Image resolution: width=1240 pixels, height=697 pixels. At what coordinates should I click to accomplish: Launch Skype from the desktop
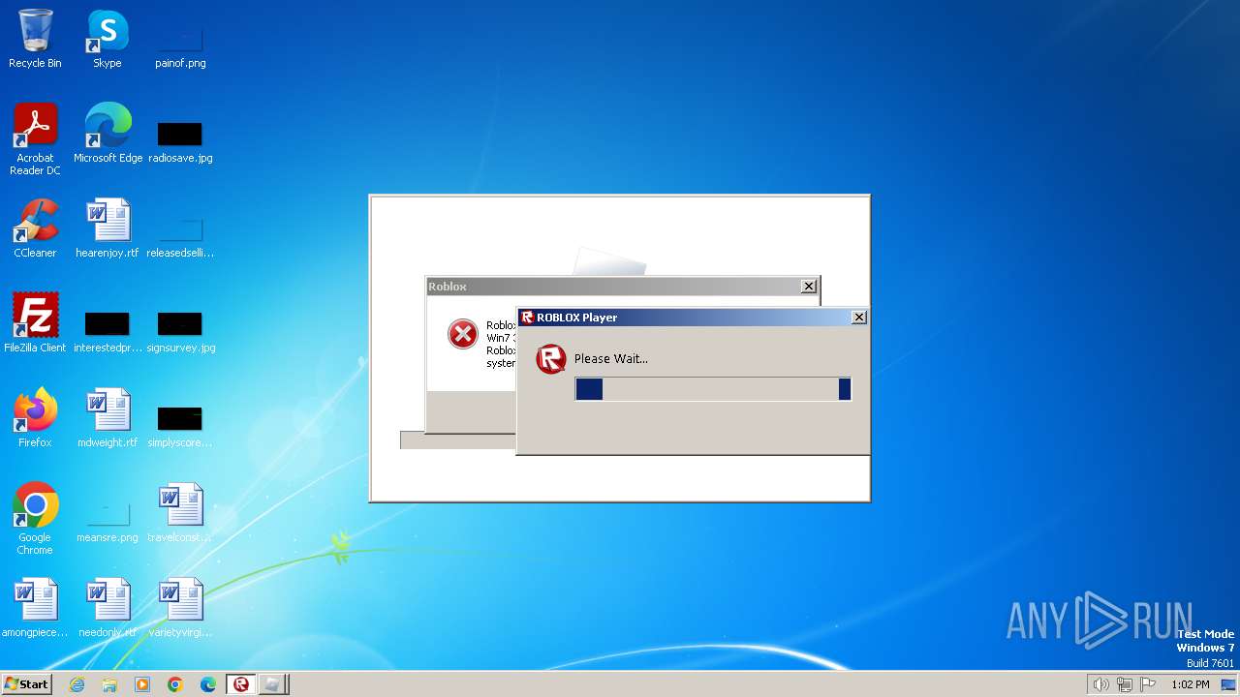tap(108, 39)
